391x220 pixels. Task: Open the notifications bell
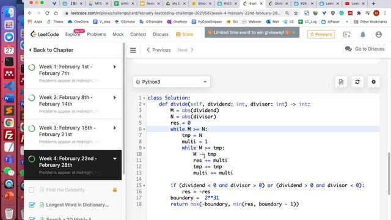click(363, 34)
